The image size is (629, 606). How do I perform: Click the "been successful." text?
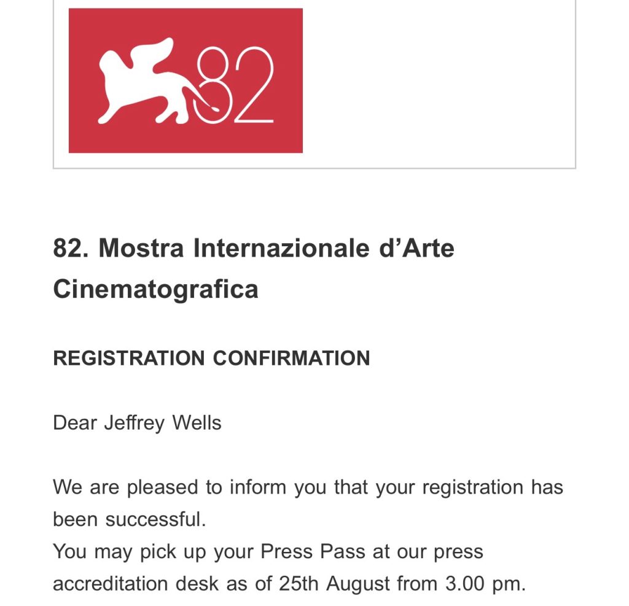coord(129,519)
